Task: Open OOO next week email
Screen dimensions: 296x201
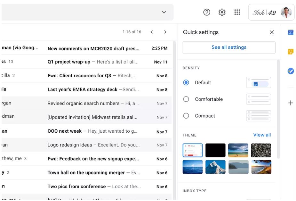Action: pyautogui.click(x=86, y=131)
